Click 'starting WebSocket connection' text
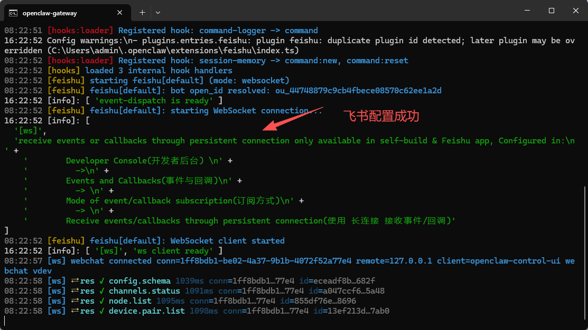The image size is (588, 330). pyautogui.click(x=239, y=111)
